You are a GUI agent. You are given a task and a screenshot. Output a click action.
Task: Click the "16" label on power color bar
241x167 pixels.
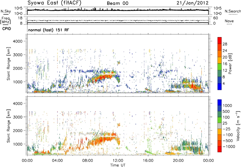coord(225,64)
